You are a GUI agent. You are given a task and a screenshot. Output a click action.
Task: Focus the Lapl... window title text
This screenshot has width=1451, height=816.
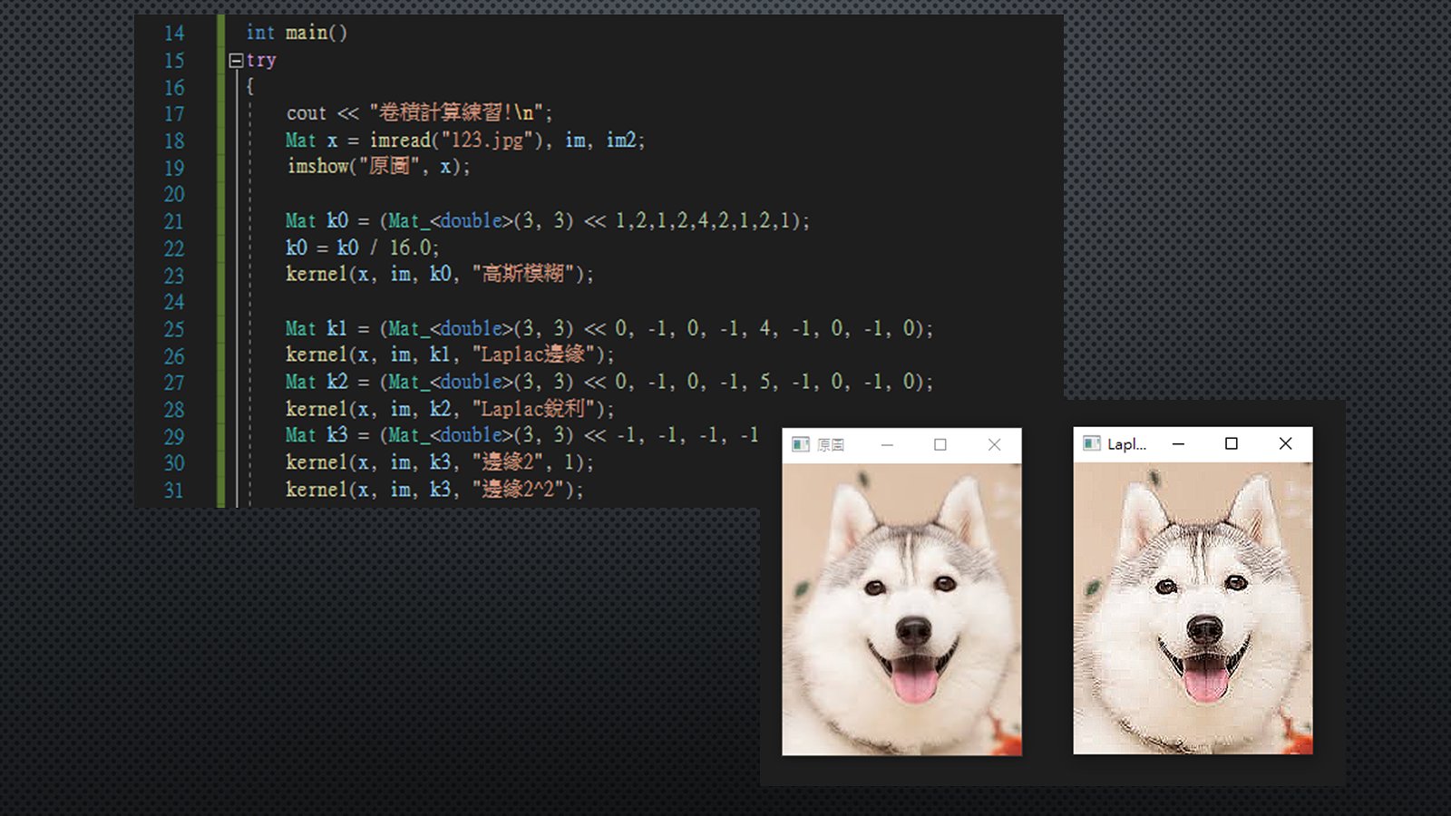tap(1126, 444)
